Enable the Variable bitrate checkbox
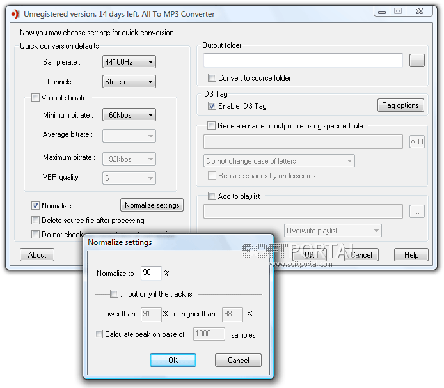This screenshot has height=388, width=444. point(35,98)
